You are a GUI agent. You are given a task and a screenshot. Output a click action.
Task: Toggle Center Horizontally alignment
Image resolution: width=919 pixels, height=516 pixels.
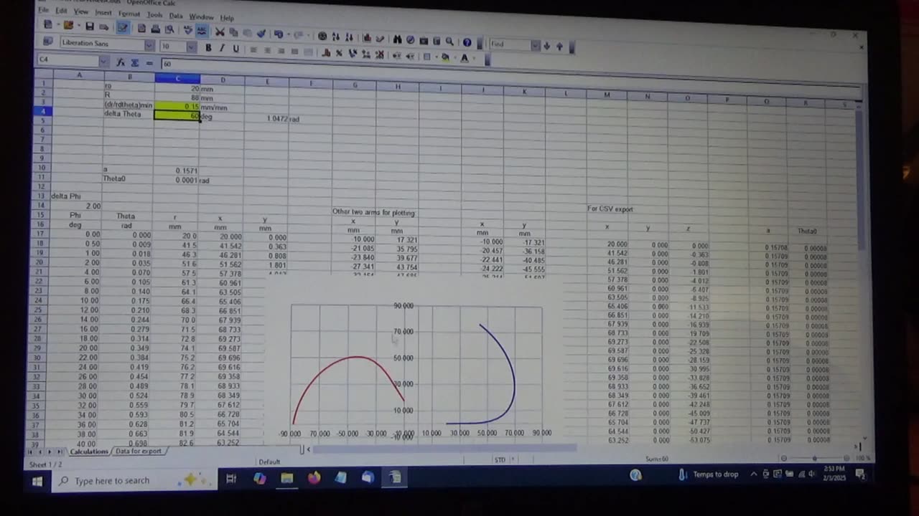267,50
